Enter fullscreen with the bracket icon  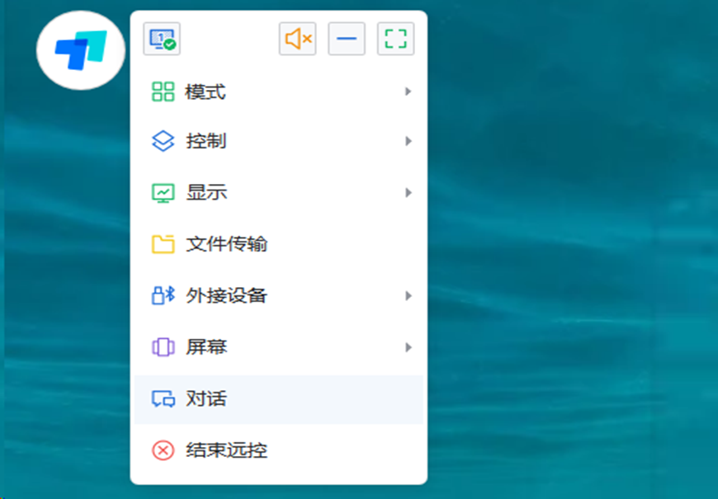[395, 39]
